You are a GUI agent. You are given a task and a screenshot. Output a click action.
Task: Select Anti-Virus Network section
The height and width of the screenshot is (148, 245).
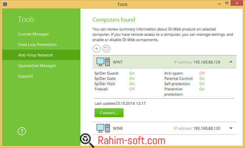pos(41,55)
